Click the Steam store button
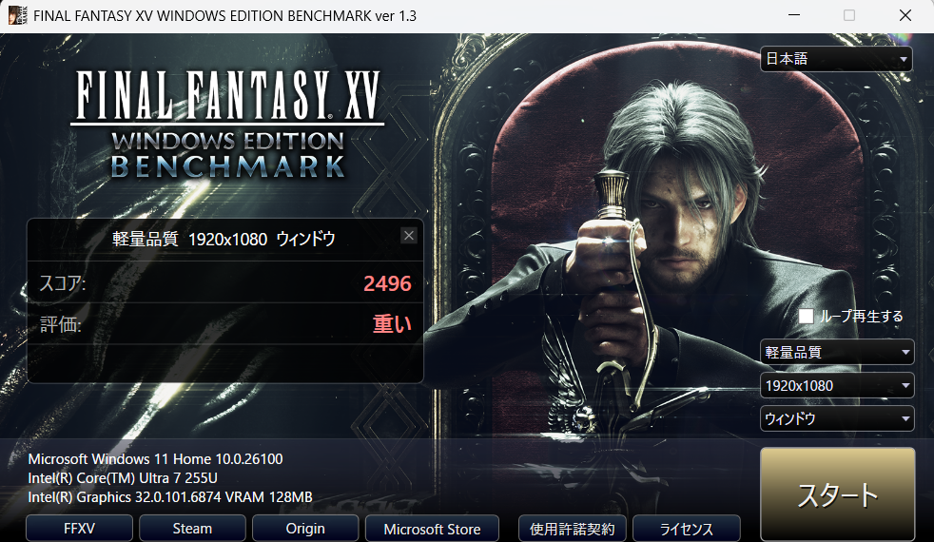Screen dimensions: 934x542 pos(192,529)
